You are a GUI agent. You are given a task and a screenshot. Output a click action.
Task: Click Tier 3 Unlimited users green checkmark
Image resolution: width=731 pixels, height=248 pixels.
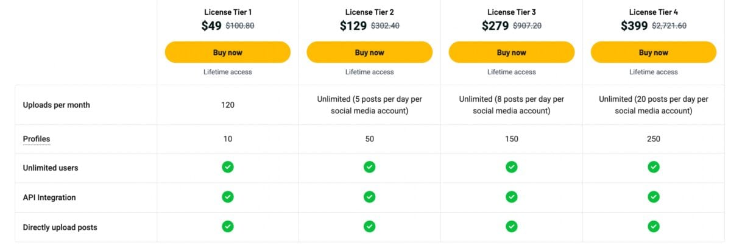pyautogui.click(x=512, y=167)
